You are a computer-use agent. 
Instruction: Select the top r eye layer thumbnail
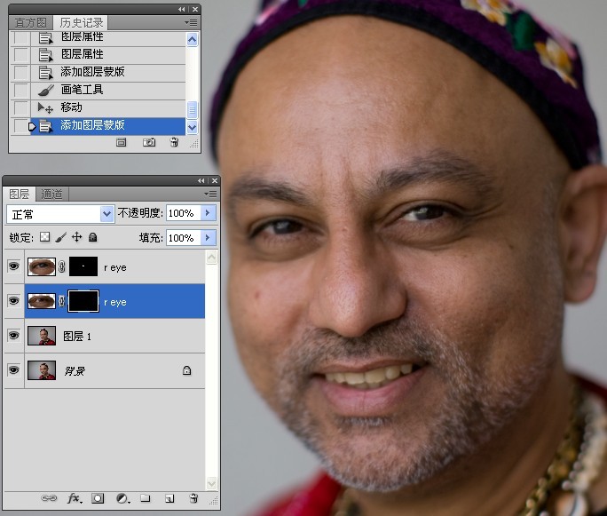pyautogui.click(x=42, y=266)
